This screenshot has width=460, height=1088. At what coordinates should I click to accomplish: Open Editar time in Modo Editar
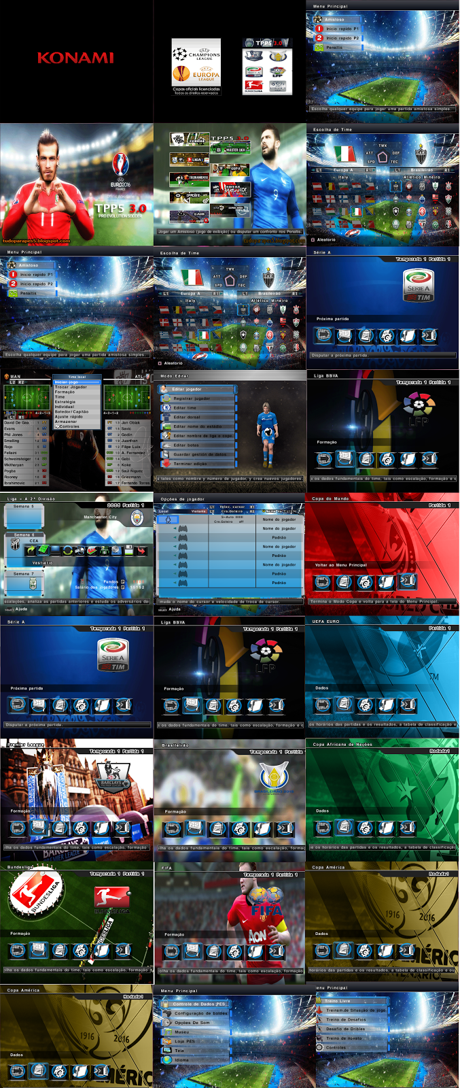[198, 408]
